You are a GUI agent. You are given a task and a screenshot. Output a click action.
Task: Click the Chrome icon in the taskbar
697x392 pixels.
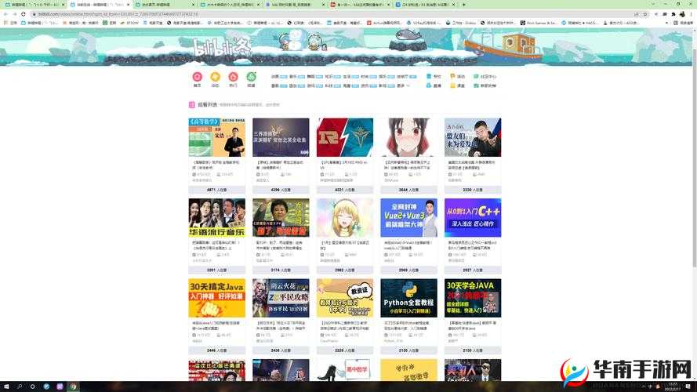pos(73,387)
